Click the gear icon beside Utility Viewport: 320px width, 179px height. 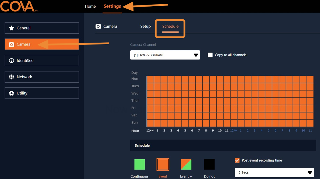[11, 93]
